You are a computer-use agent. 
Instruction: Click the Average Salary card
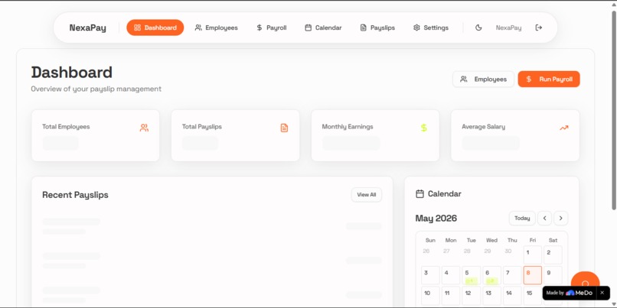coord(515,135)
